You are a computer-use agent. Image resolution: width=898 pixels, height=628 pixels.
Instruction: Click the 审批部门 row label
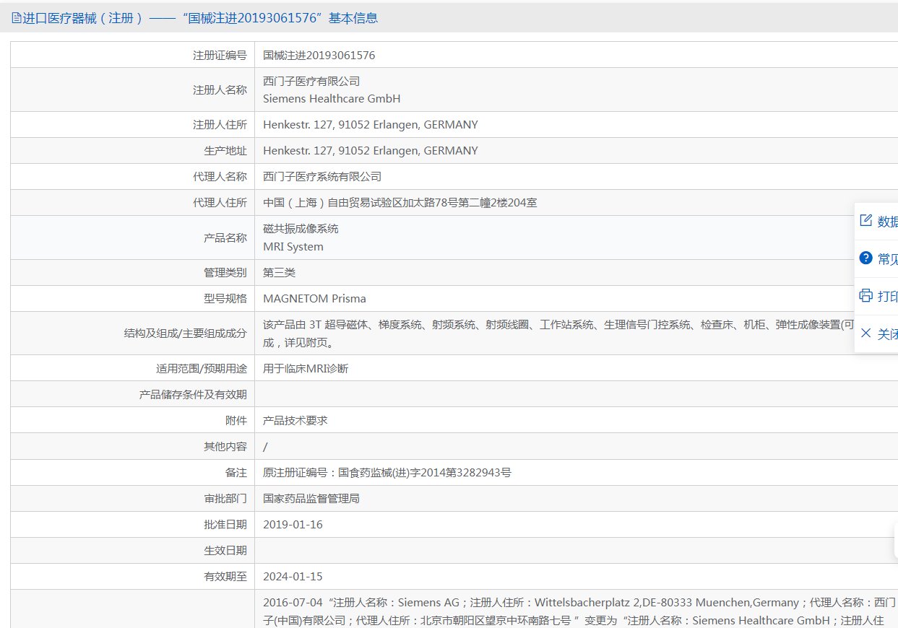(x=225, y=499)
